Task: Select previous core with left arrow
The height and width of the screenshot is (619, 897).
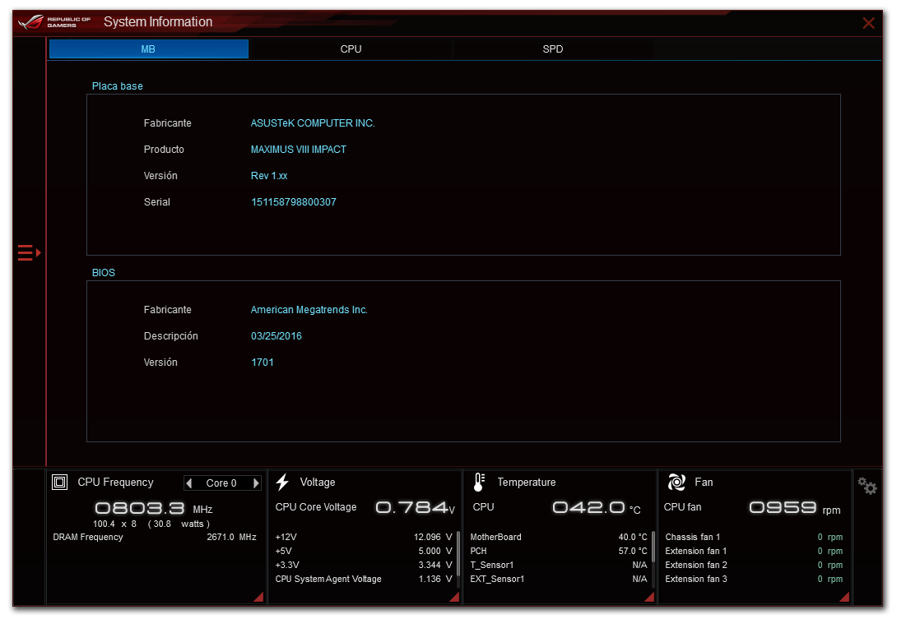Action: [188, 483]
